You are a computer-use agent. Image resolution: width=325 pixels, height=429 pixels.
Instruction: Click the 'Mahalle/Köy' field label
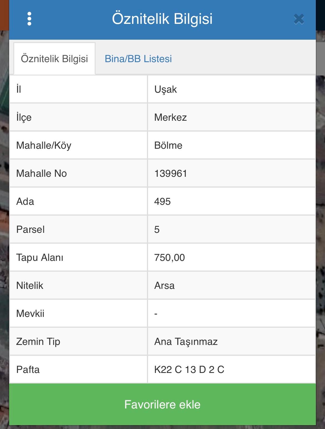[44, 145]
